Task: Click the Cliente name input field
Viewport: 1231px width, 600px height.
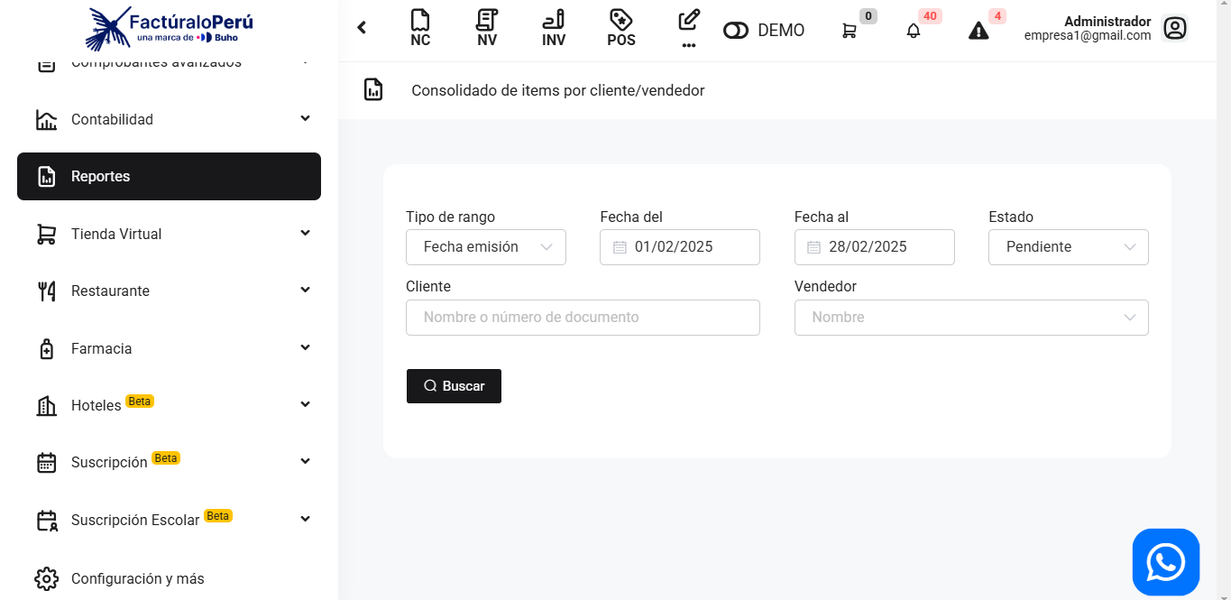Action: point(583,318)
